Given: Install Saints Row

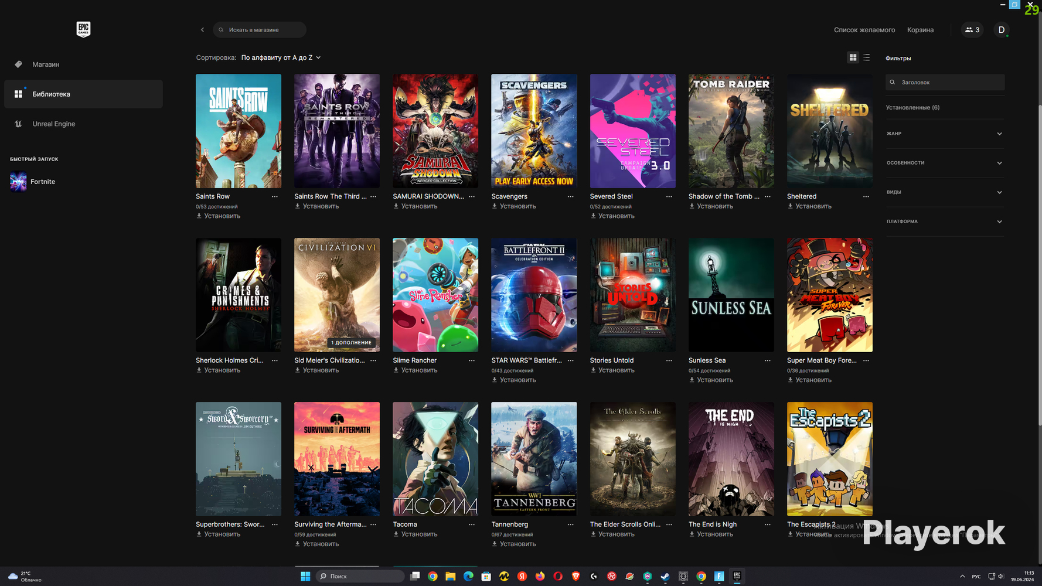Looking at the screenshot, I should pos(218,216).
